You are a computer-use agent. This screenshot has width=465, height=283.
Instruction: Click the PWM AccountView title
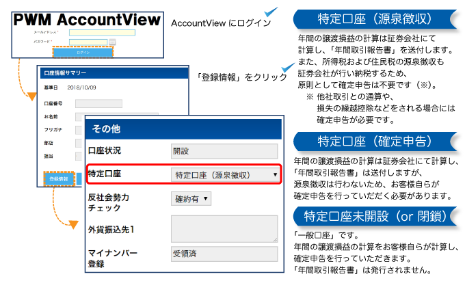[87, 20]
